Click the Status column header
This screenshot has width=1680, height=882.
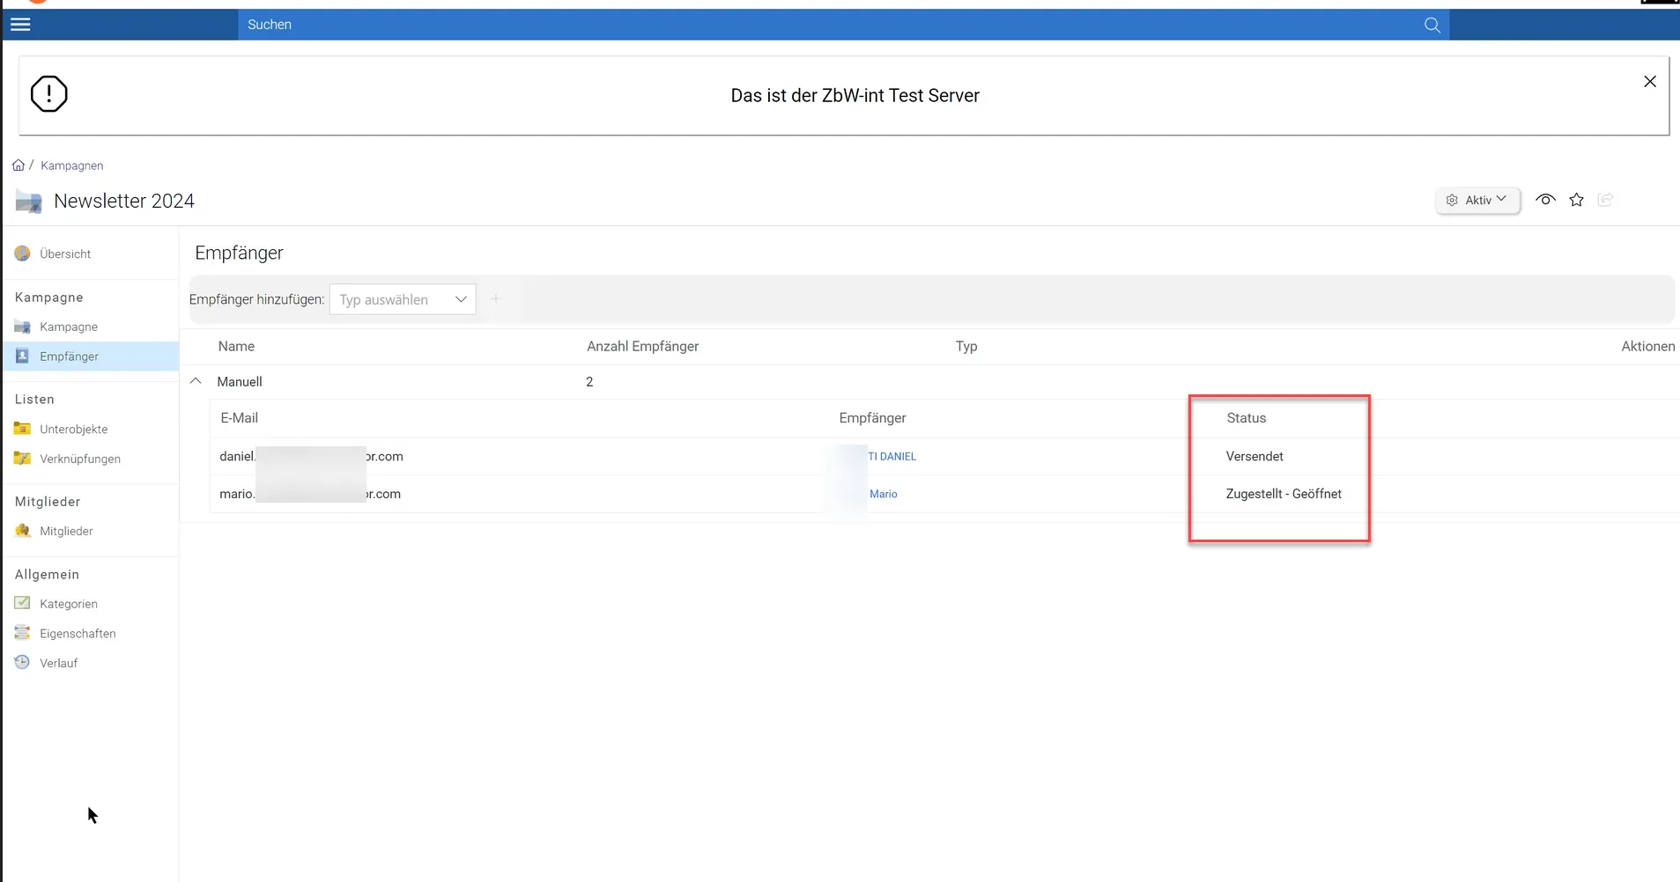click(1247, 418)
